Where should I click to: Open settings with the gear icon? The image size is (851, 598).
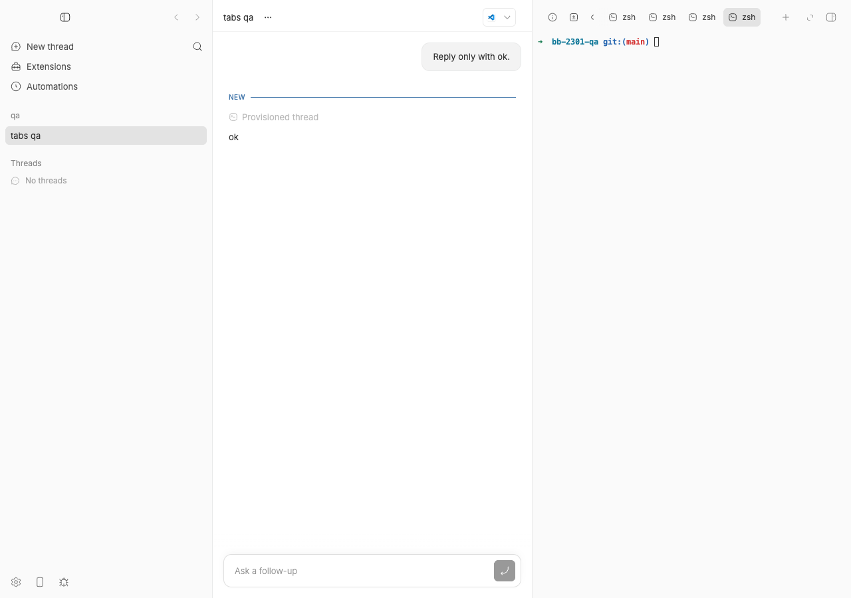[16, 582]
